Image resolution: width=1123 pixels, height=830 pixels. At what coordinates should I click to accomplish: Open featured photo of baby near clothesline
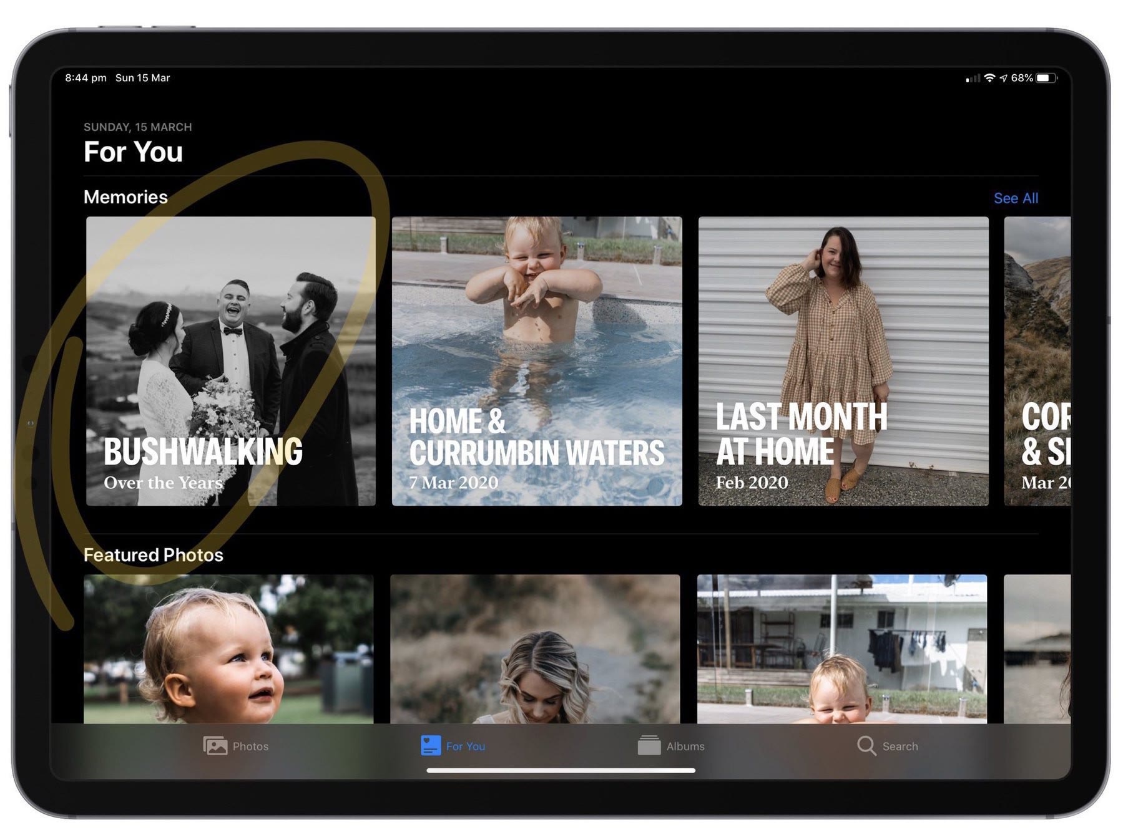click(841, 649)
